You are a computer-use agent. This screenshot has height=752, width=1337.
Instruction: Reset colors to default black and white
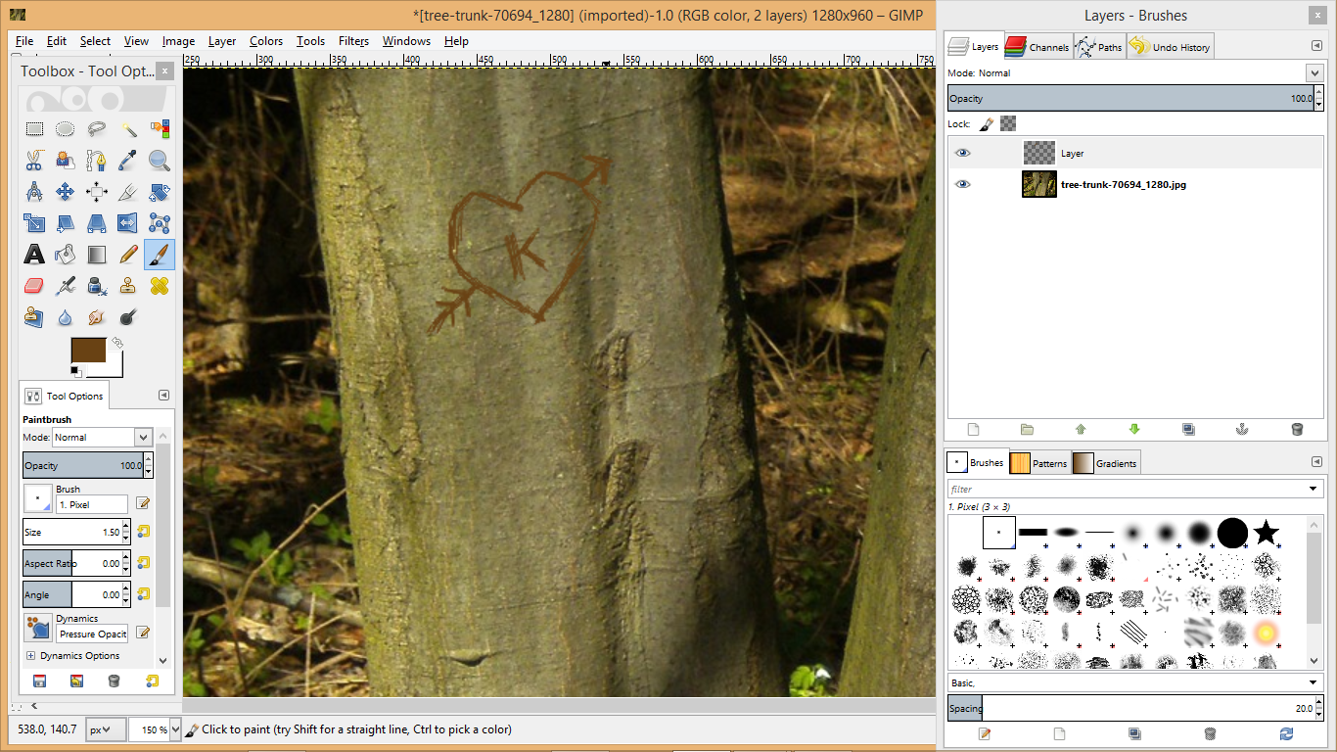76,371
